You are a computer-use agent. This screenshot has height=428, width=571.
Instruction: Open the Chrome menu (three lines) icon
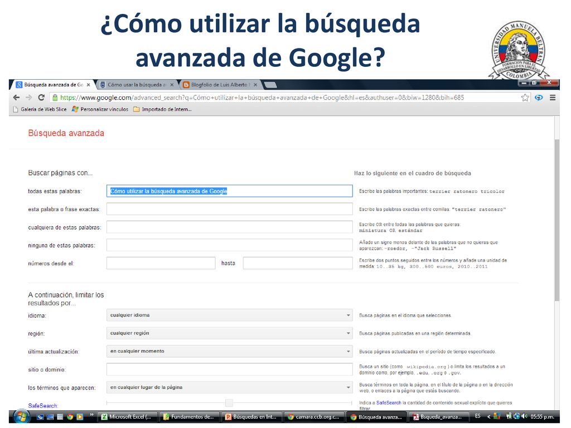tap(553, 98)
